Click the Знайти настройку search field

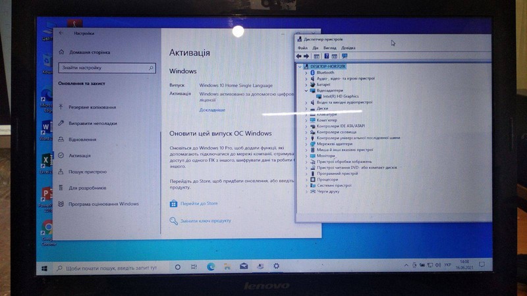pyautogui.click(x=107, y=68)
